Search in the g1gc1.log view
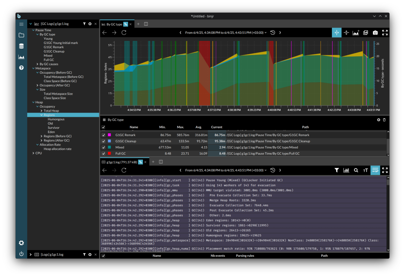This screenshot has width=405, height=277. [x=356, y=170]
